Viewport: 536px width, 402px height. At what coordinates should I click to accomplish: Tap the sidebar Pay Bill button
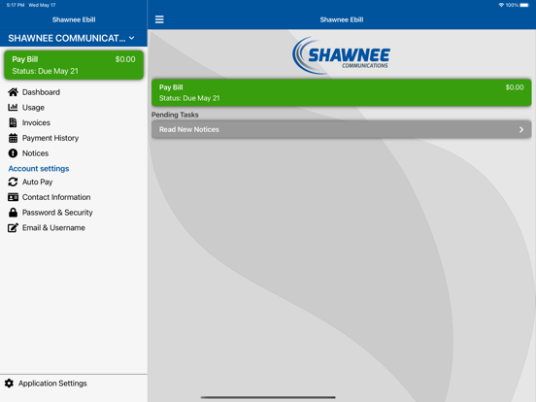pyautogui.click(x=74, y=65)
